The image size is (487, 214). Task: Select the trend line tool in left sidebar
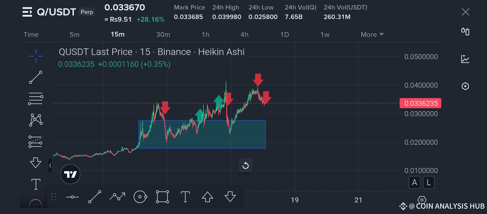[36, 77]
